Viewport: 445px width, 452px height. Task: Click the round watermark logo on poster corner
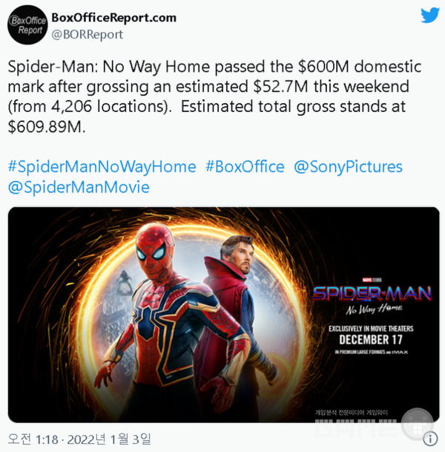pyautogui.click(x=417, y=424)
